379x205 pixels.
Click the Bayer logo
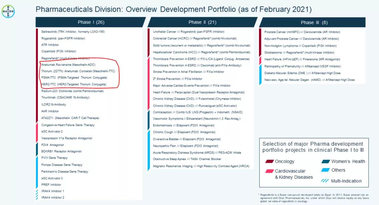pos(8,11)
